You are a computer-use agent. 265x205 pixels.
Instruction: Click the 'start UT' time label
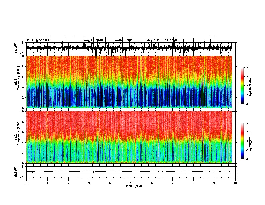pos(153,40)
